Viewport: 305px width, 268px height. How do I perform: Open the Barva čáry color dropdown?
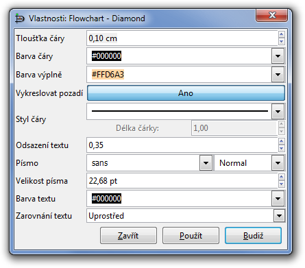coord(278,56)
